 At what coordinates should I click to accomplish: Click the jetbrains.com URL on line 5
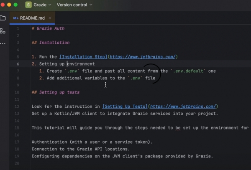pyautogui.click(x=143, y=57)
